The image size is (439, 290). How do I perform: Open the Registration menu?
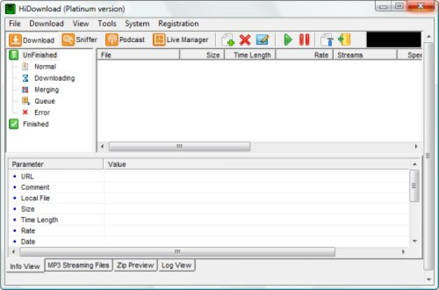179,23
